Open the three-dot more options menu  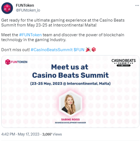click(137, 6)
